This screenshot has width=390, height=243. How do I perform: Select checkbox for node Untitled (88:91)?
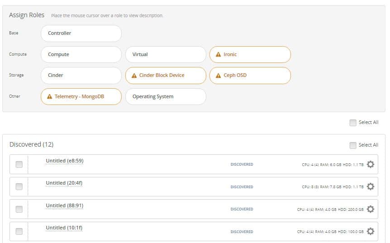pyautogui.click(x=19, y=209)
